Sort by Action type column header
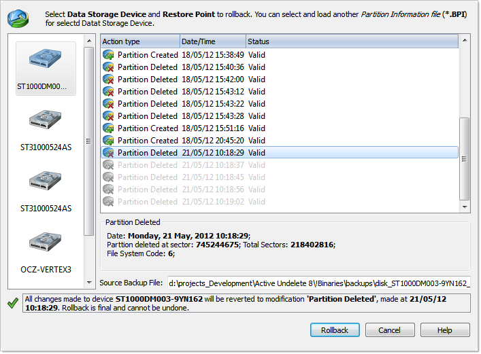 point(140,41)
